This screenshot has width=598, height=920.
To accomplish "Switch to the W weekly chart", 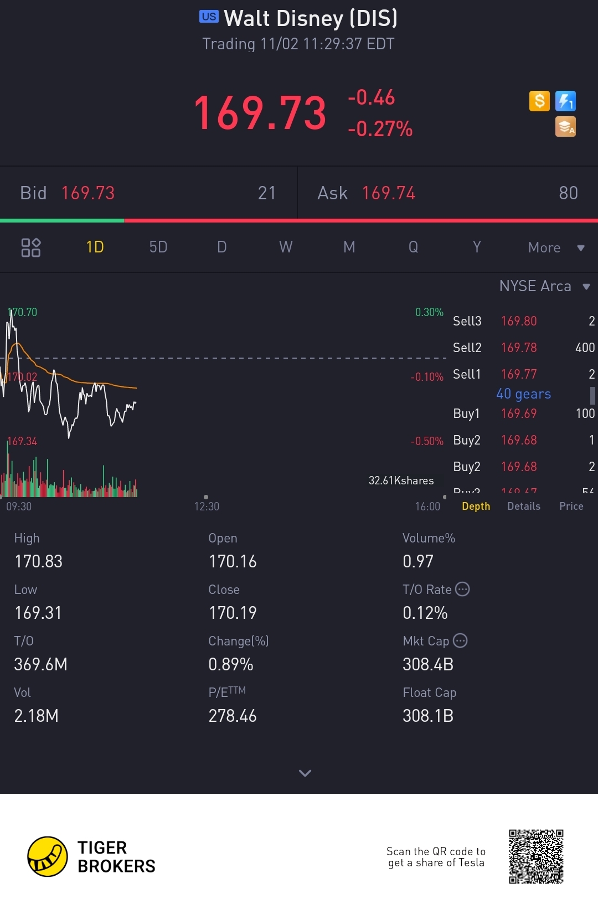I will (286, 247).
